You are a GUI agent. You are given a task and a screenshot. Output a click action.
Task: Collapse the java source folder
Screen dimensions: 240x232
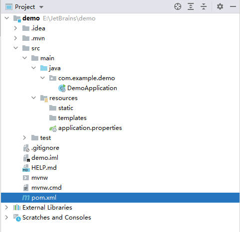click(34, 68)
